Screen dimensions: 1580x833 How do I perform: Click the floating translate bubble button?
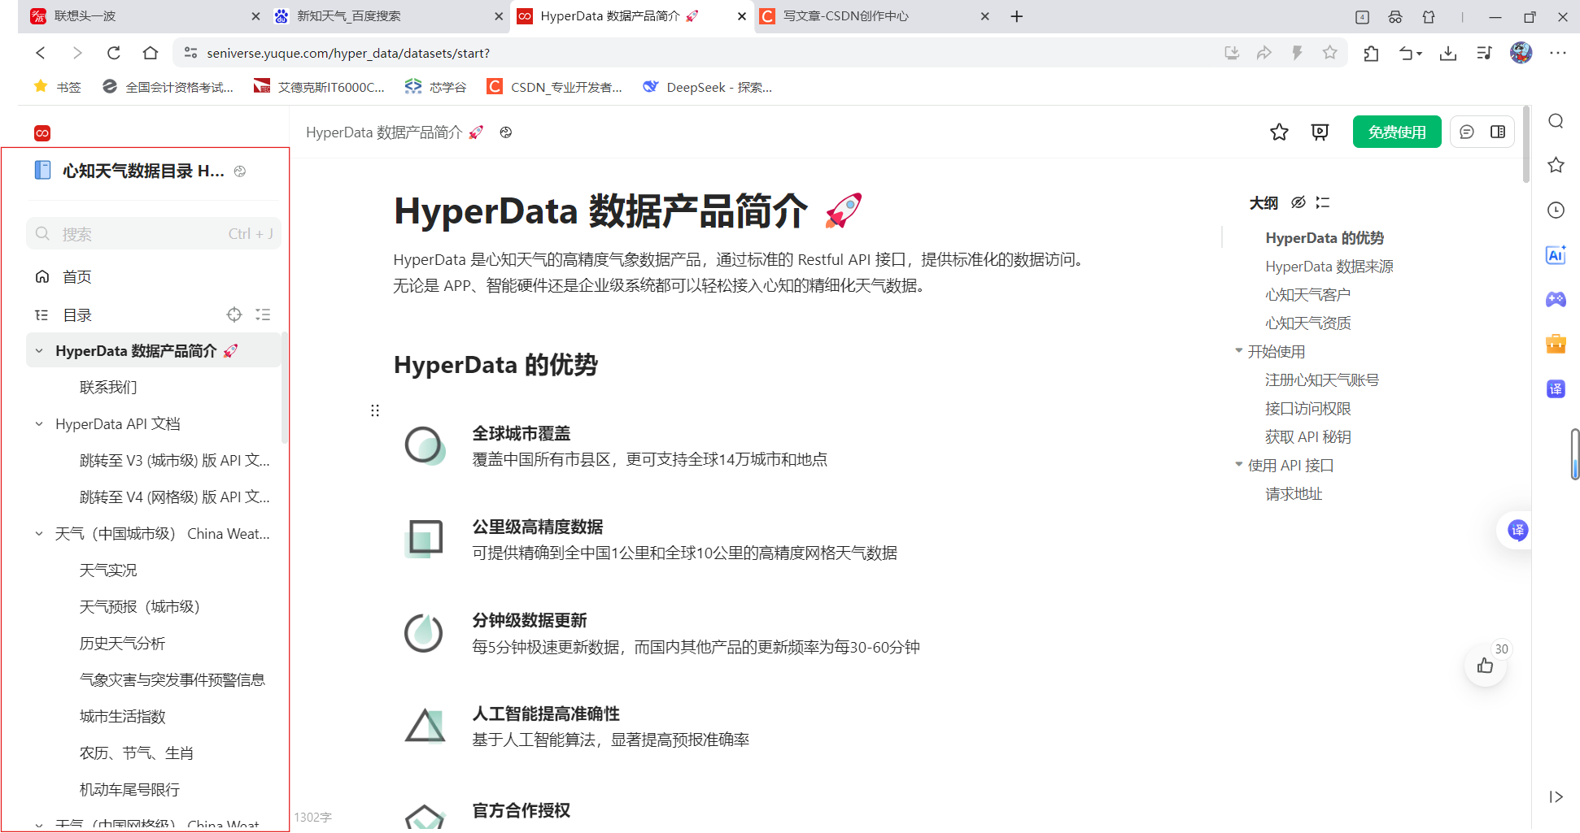tap(1517, 530)
